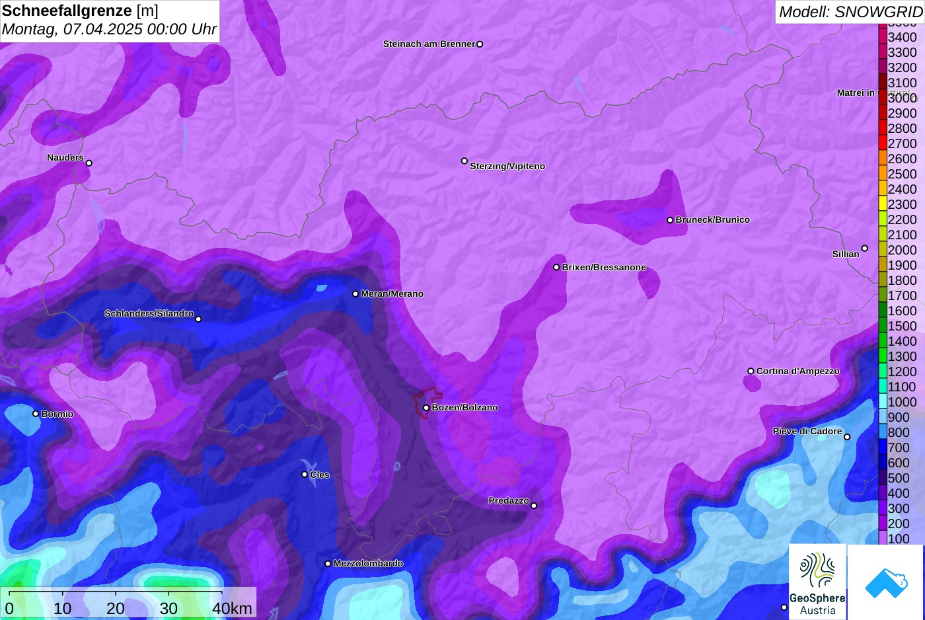The height and width of the screenshot is (620, 925).
Task: Click the GeoSphere Austria logo
Action: (817, 582)
